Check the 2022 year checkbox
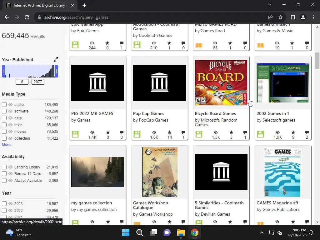This screenshot has height=240, width=320. [x=4, y=210]
